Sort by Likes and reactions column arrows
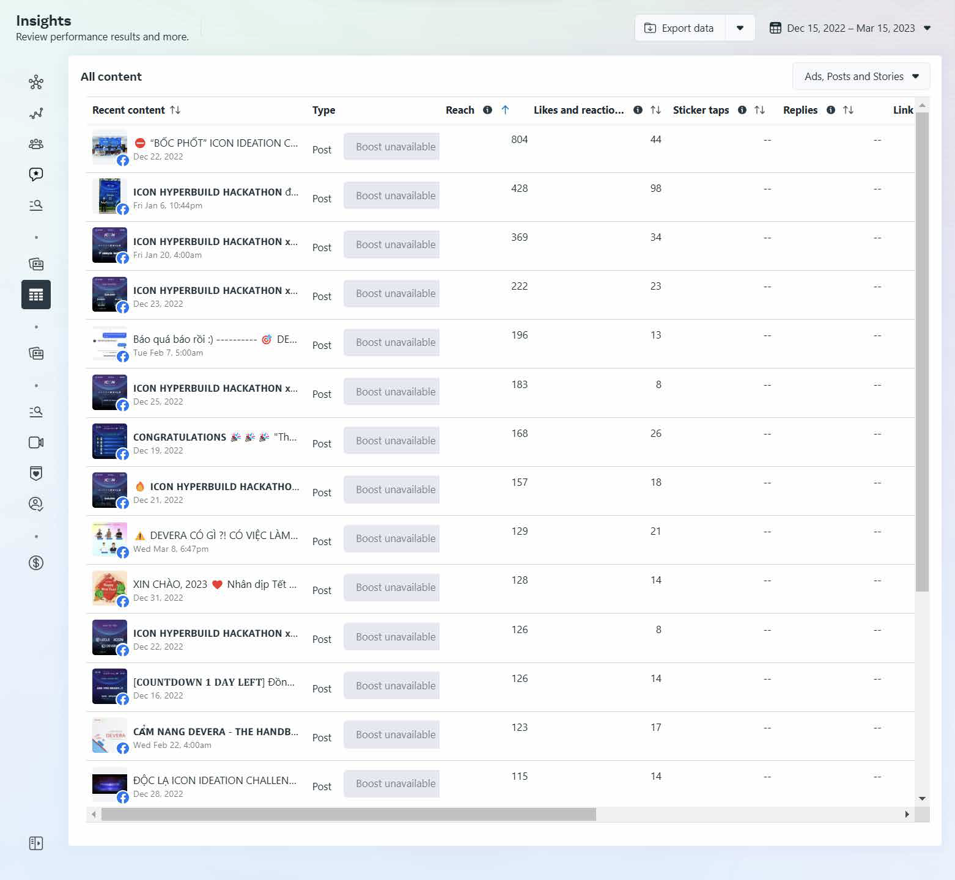This screenshot has width=955, height=880. tap(655, 110)
